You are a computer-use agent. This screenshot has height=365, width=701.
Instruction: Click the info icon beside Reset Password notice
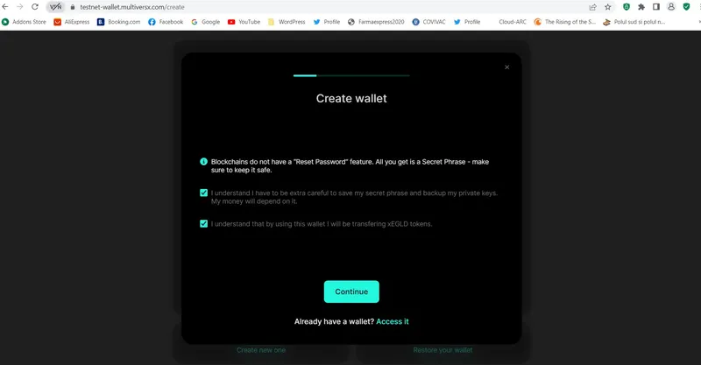[203, 161]
